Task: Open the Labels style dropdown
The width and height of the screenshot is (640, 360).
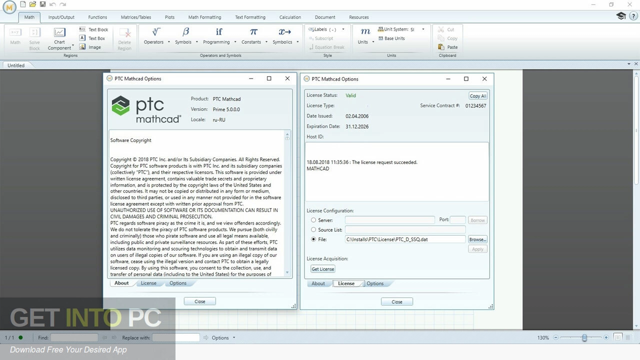Action: click(343, 29)
